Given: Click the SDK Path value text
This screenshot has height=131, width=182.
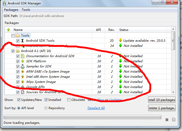Looking at the screenshot, I should click(x=42, y=16).
